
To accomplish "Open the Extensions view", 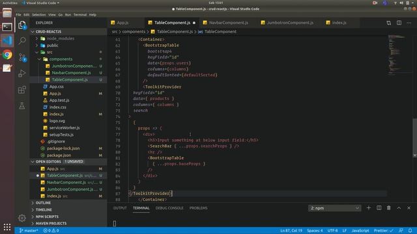I will [x=22, y=90].
